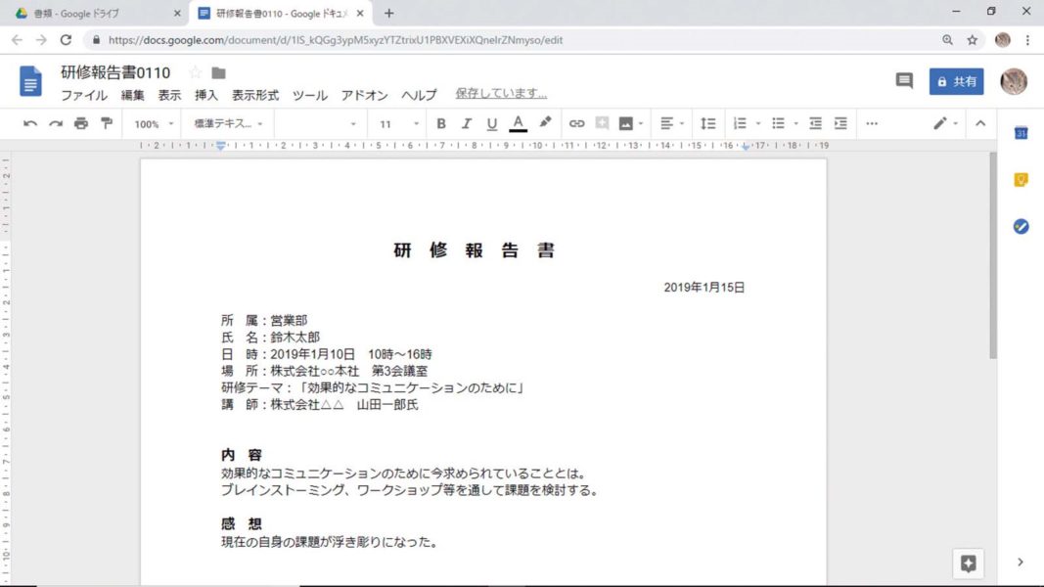
Task: Open the 表示 menu
Action: (169, 95)
